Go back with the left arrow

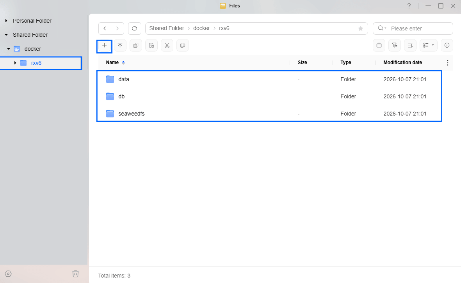105,28
